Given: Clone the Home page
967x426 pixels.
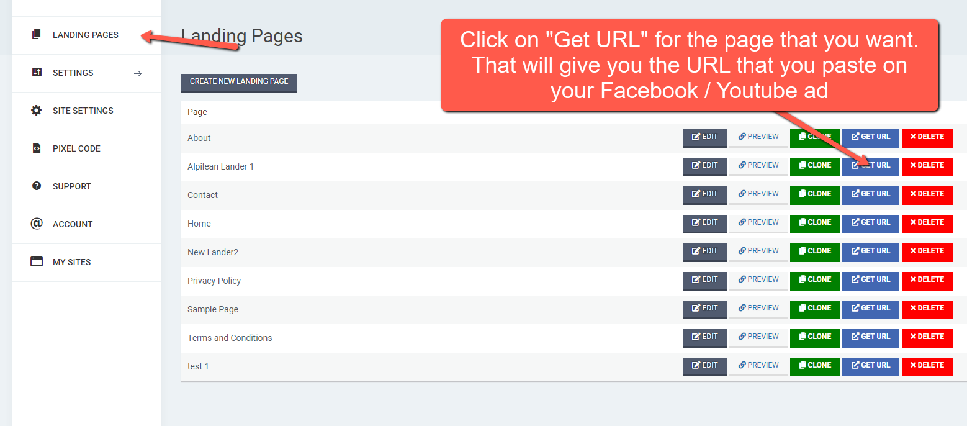Looking at the screenshot, I should (815, 223).
